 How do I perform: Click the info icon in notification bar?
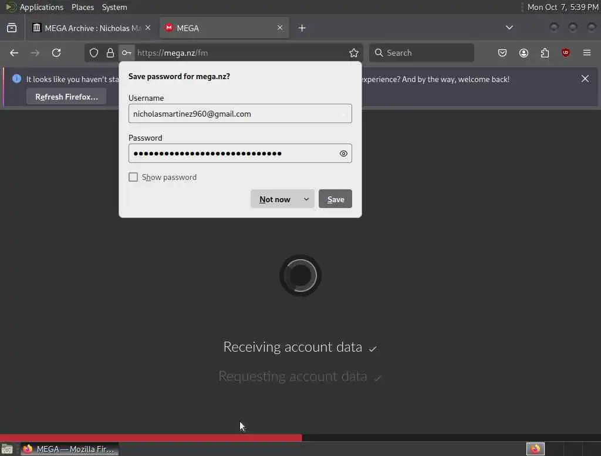pos(16,79)
